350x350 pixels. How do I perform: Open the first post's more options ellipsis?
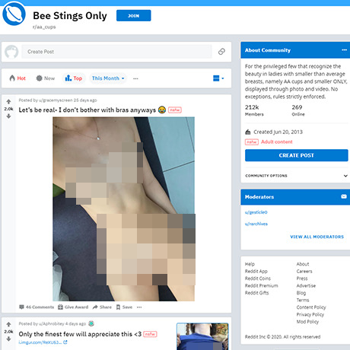coord(139,307)
